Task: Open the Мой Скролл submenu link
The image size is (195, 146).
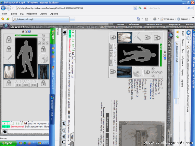Action: pyautogui.click(x=133, y=27)
